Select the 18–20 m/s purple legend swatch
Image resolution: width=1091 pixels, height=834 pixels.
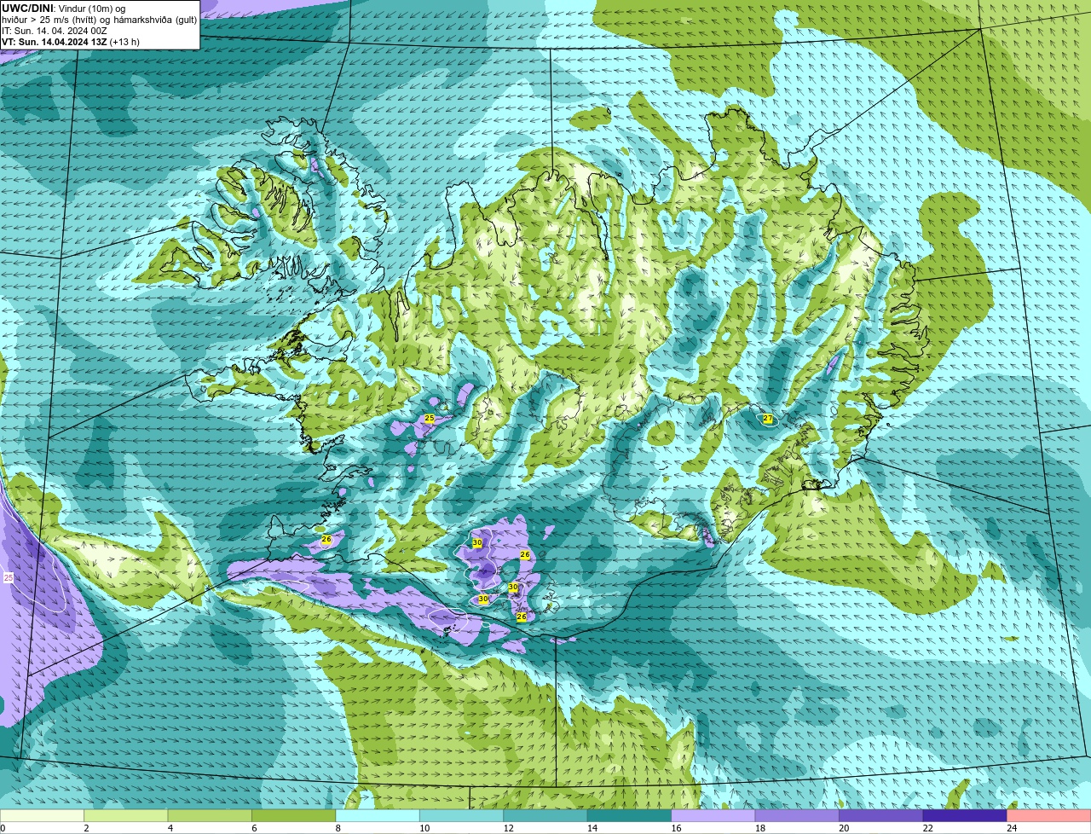point(797,815)
